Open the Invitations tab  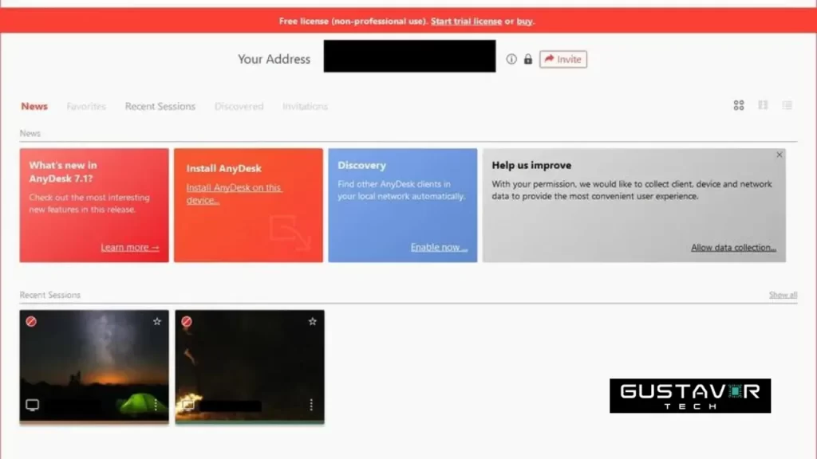[x=305, y=106]
